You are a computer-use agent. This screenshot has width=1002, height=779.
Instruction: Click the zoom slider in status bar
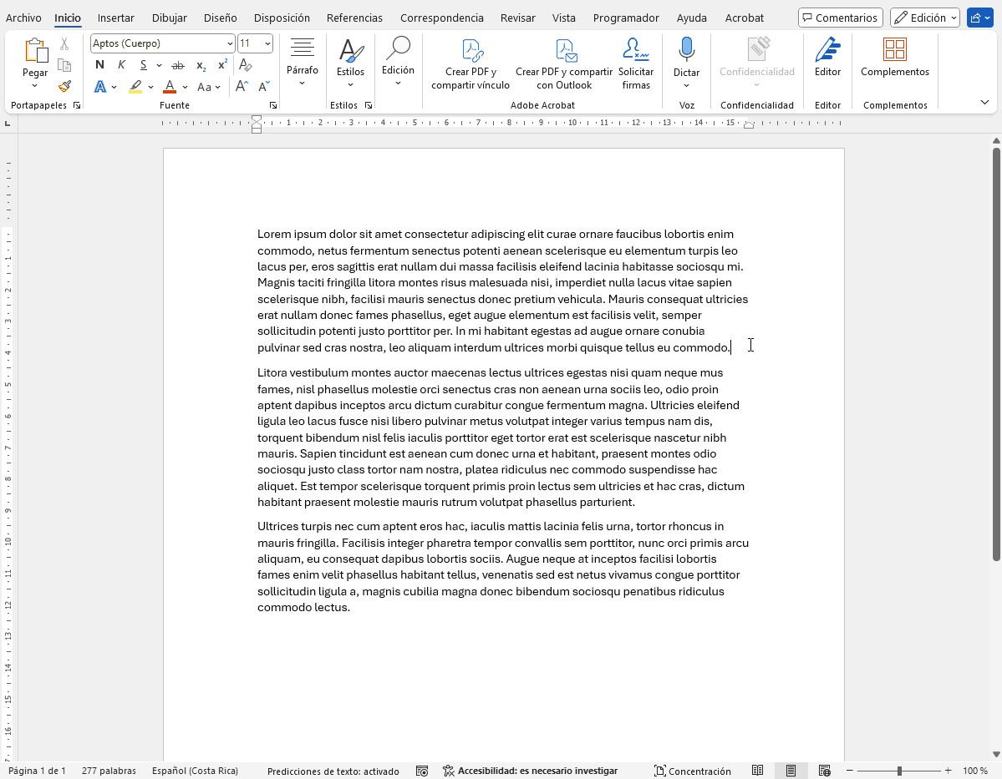[x=899, y=771]
